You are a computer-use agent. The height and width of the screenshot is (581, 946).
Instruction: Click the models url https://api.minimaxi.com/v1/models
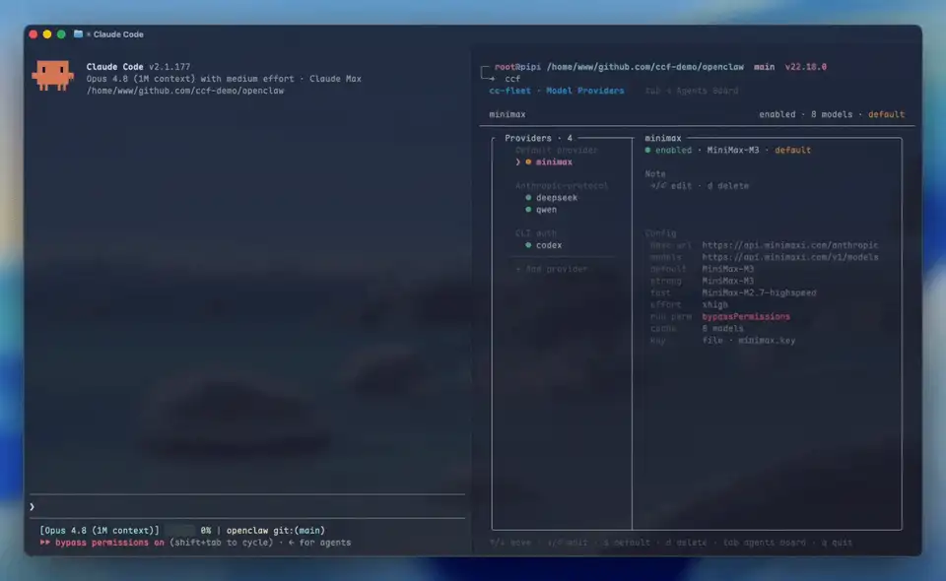tap(789, 257)
